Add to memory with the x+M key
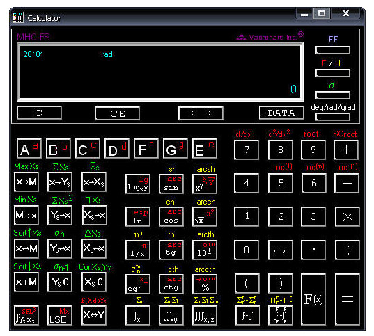Screen dimensions: 374x336 point(26,282)
